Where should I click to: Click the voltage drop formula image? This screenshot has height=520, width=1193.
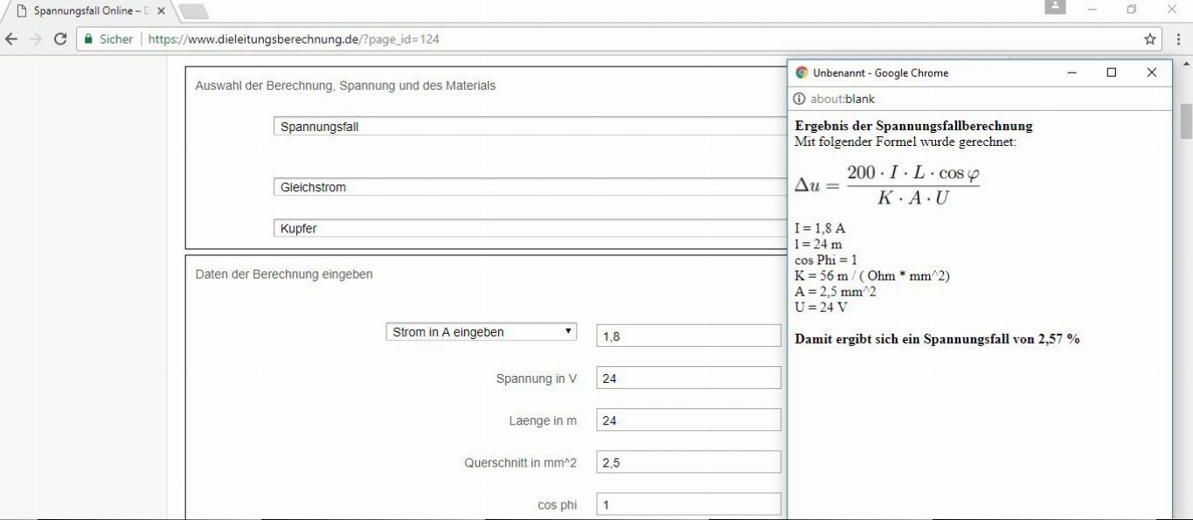[x=887, y=184]
